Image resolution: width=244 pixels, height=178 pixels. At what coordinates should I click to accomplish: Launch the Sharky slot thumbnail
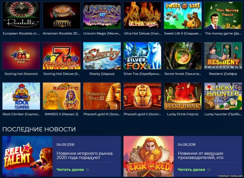click(x=102, y=56)
